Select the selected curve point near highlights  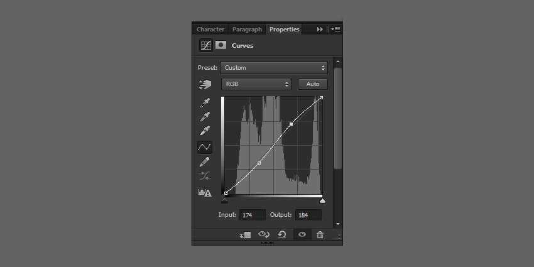291,124
